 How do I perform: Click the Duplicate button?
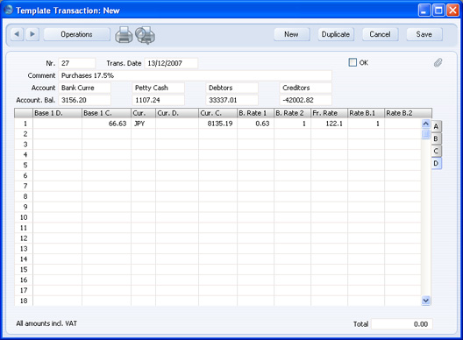click(x=336, y=34)
